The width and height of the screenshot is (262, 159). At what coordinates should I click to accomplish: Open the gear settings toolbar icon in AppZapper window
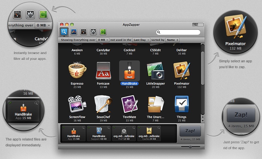click(93, 32)
